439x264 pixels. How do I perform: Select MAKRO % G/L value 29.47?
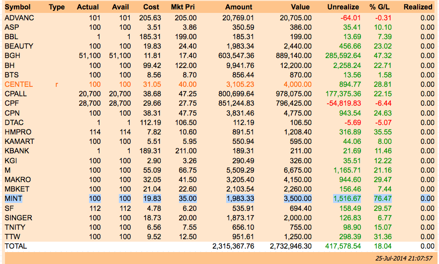point(383,180)
